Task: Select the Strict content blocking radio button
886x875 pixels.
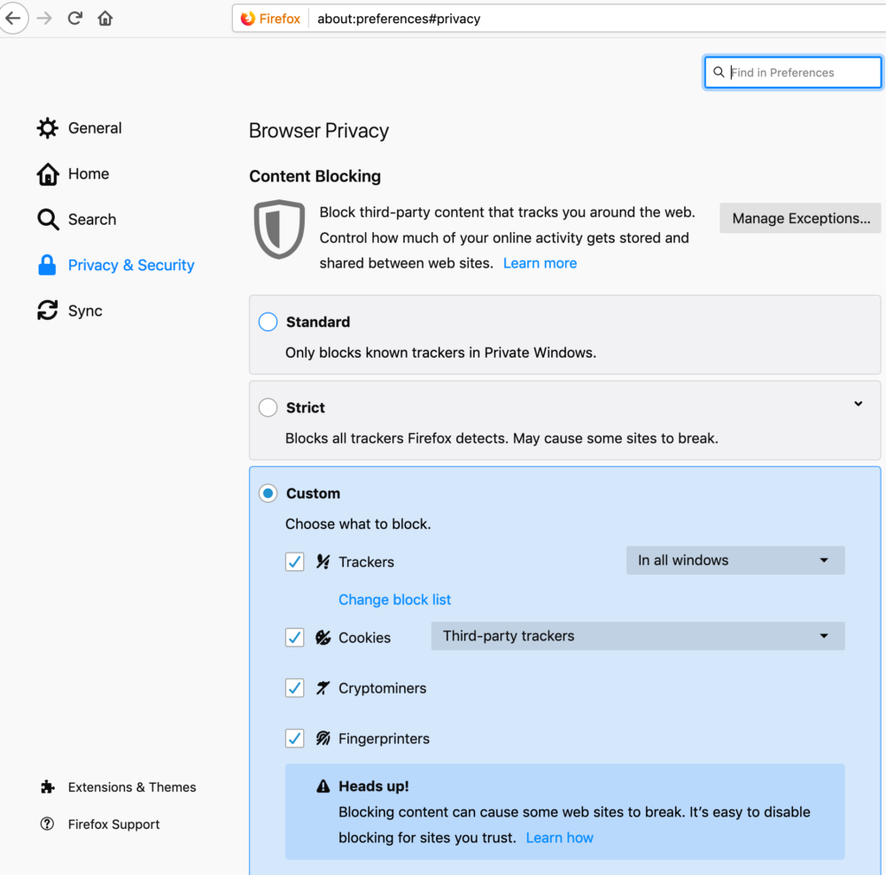Action: pos(268,408)
